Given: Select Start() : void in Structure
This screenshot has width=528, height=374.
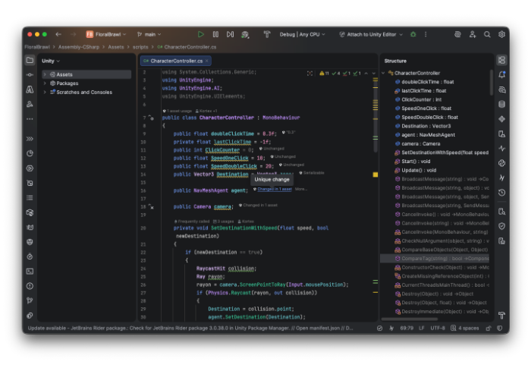Looking at the screenshot, I should click(x=416, y=162).
